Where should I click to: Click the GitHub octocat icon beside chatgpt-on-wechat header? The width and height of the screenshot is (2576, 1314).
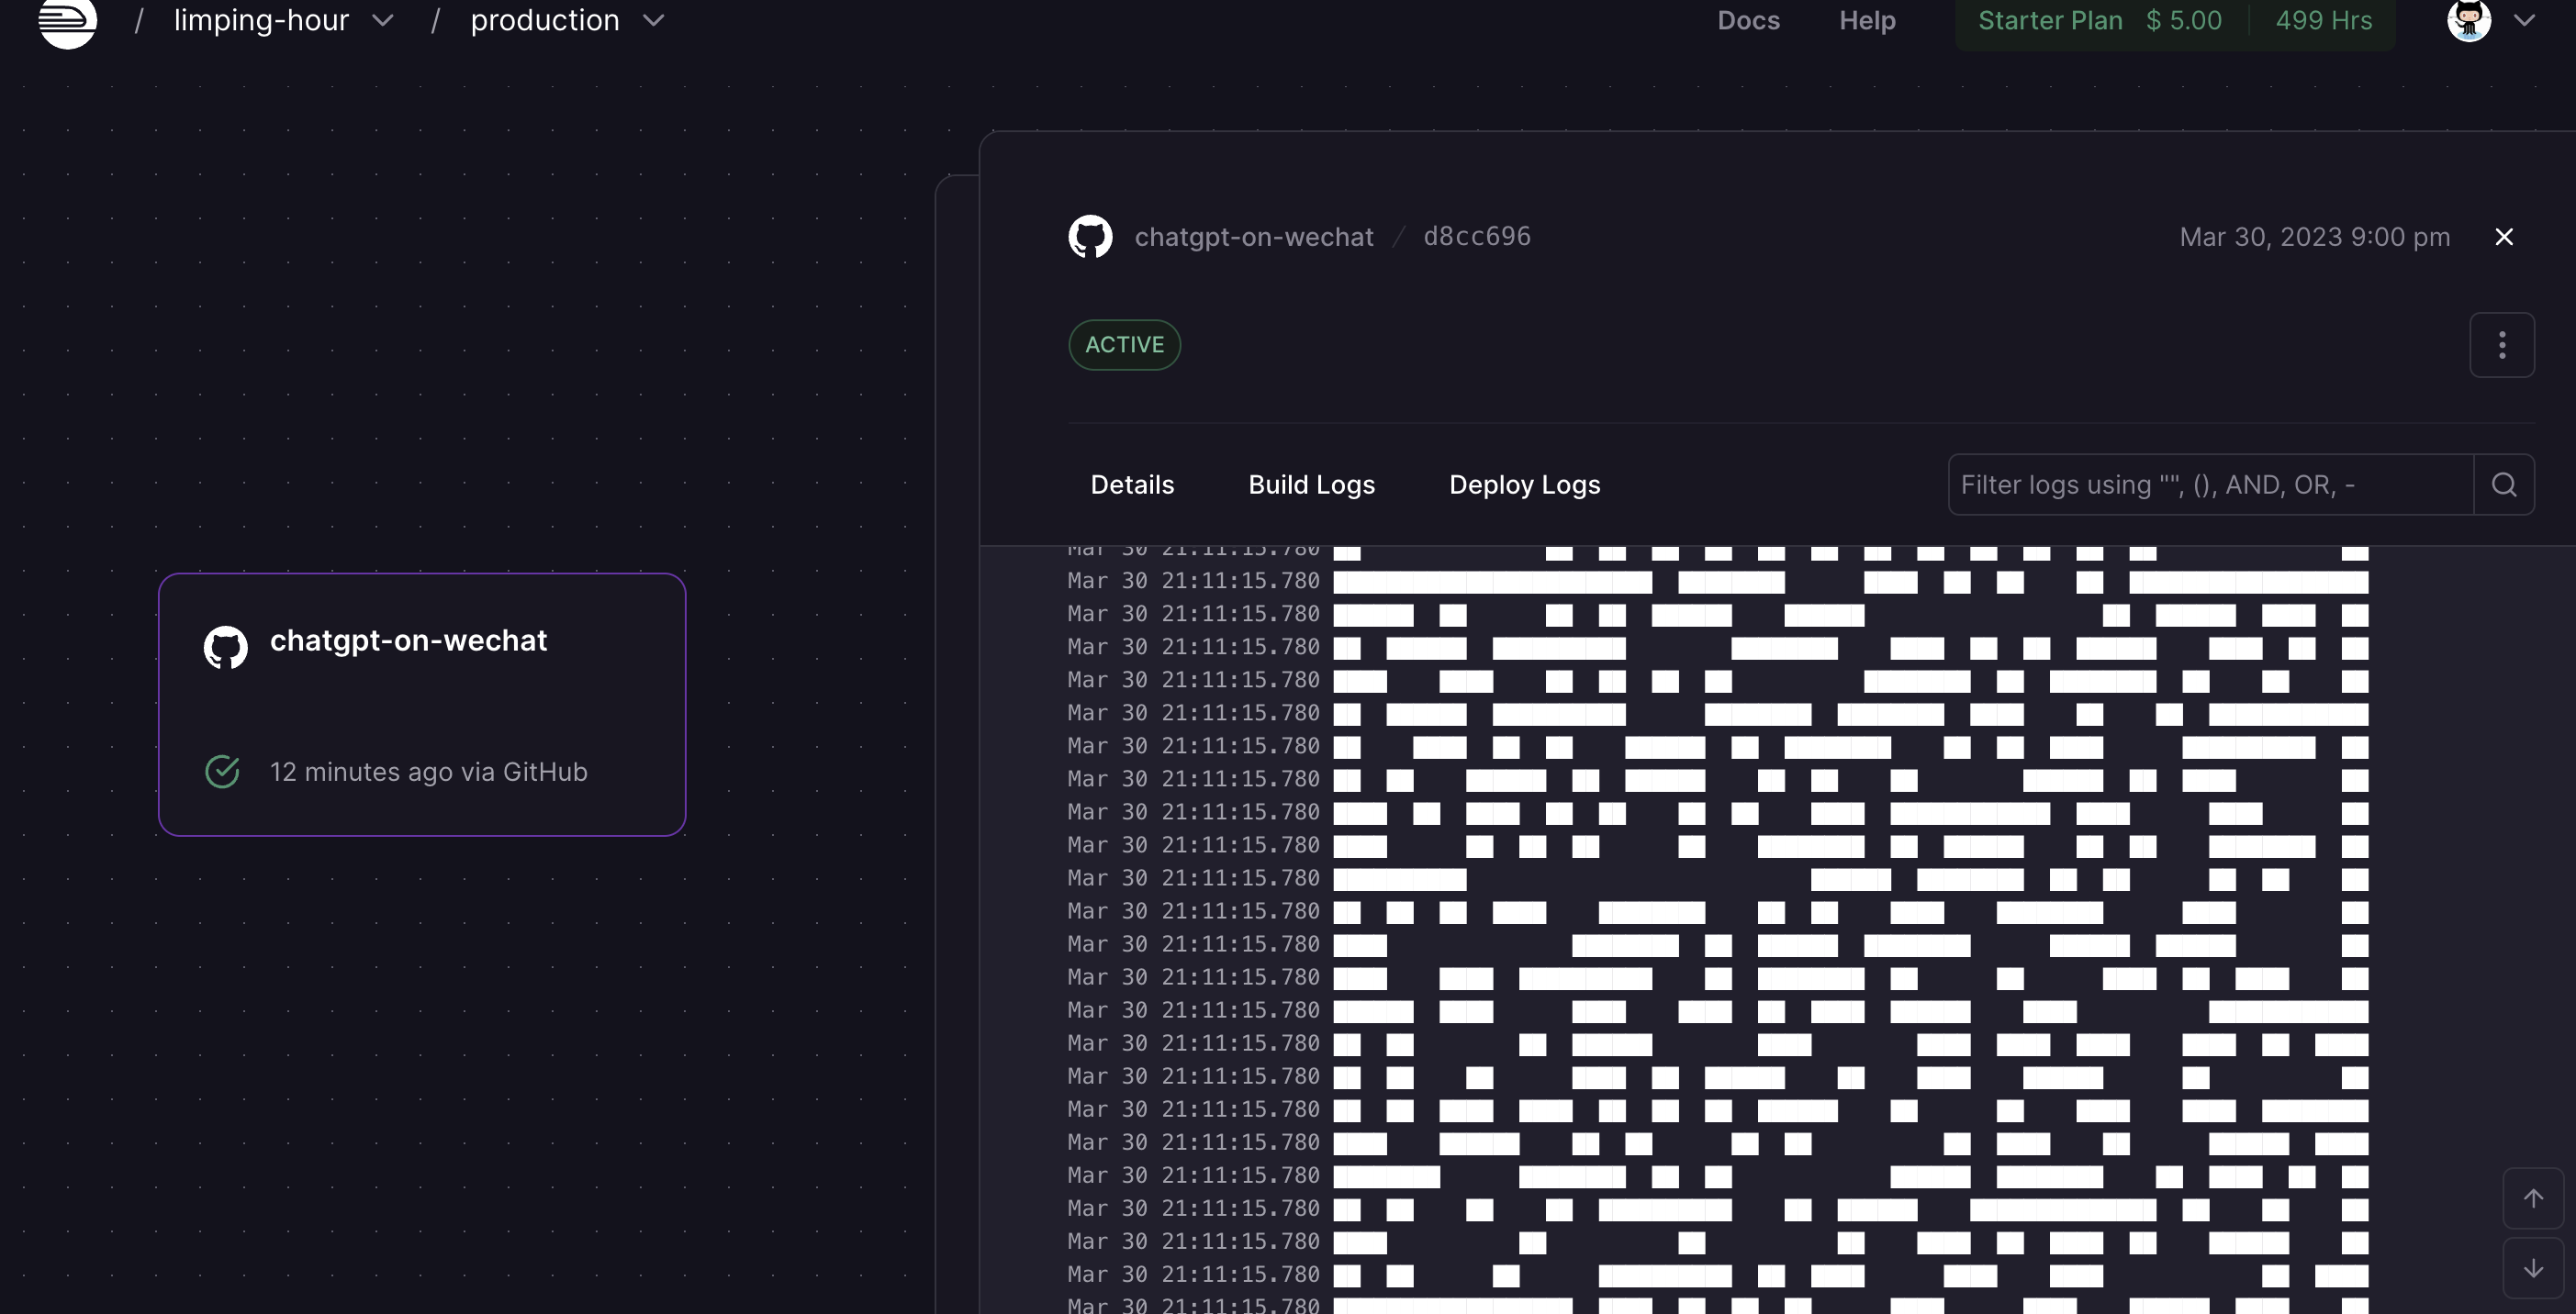pos(1090,236)
